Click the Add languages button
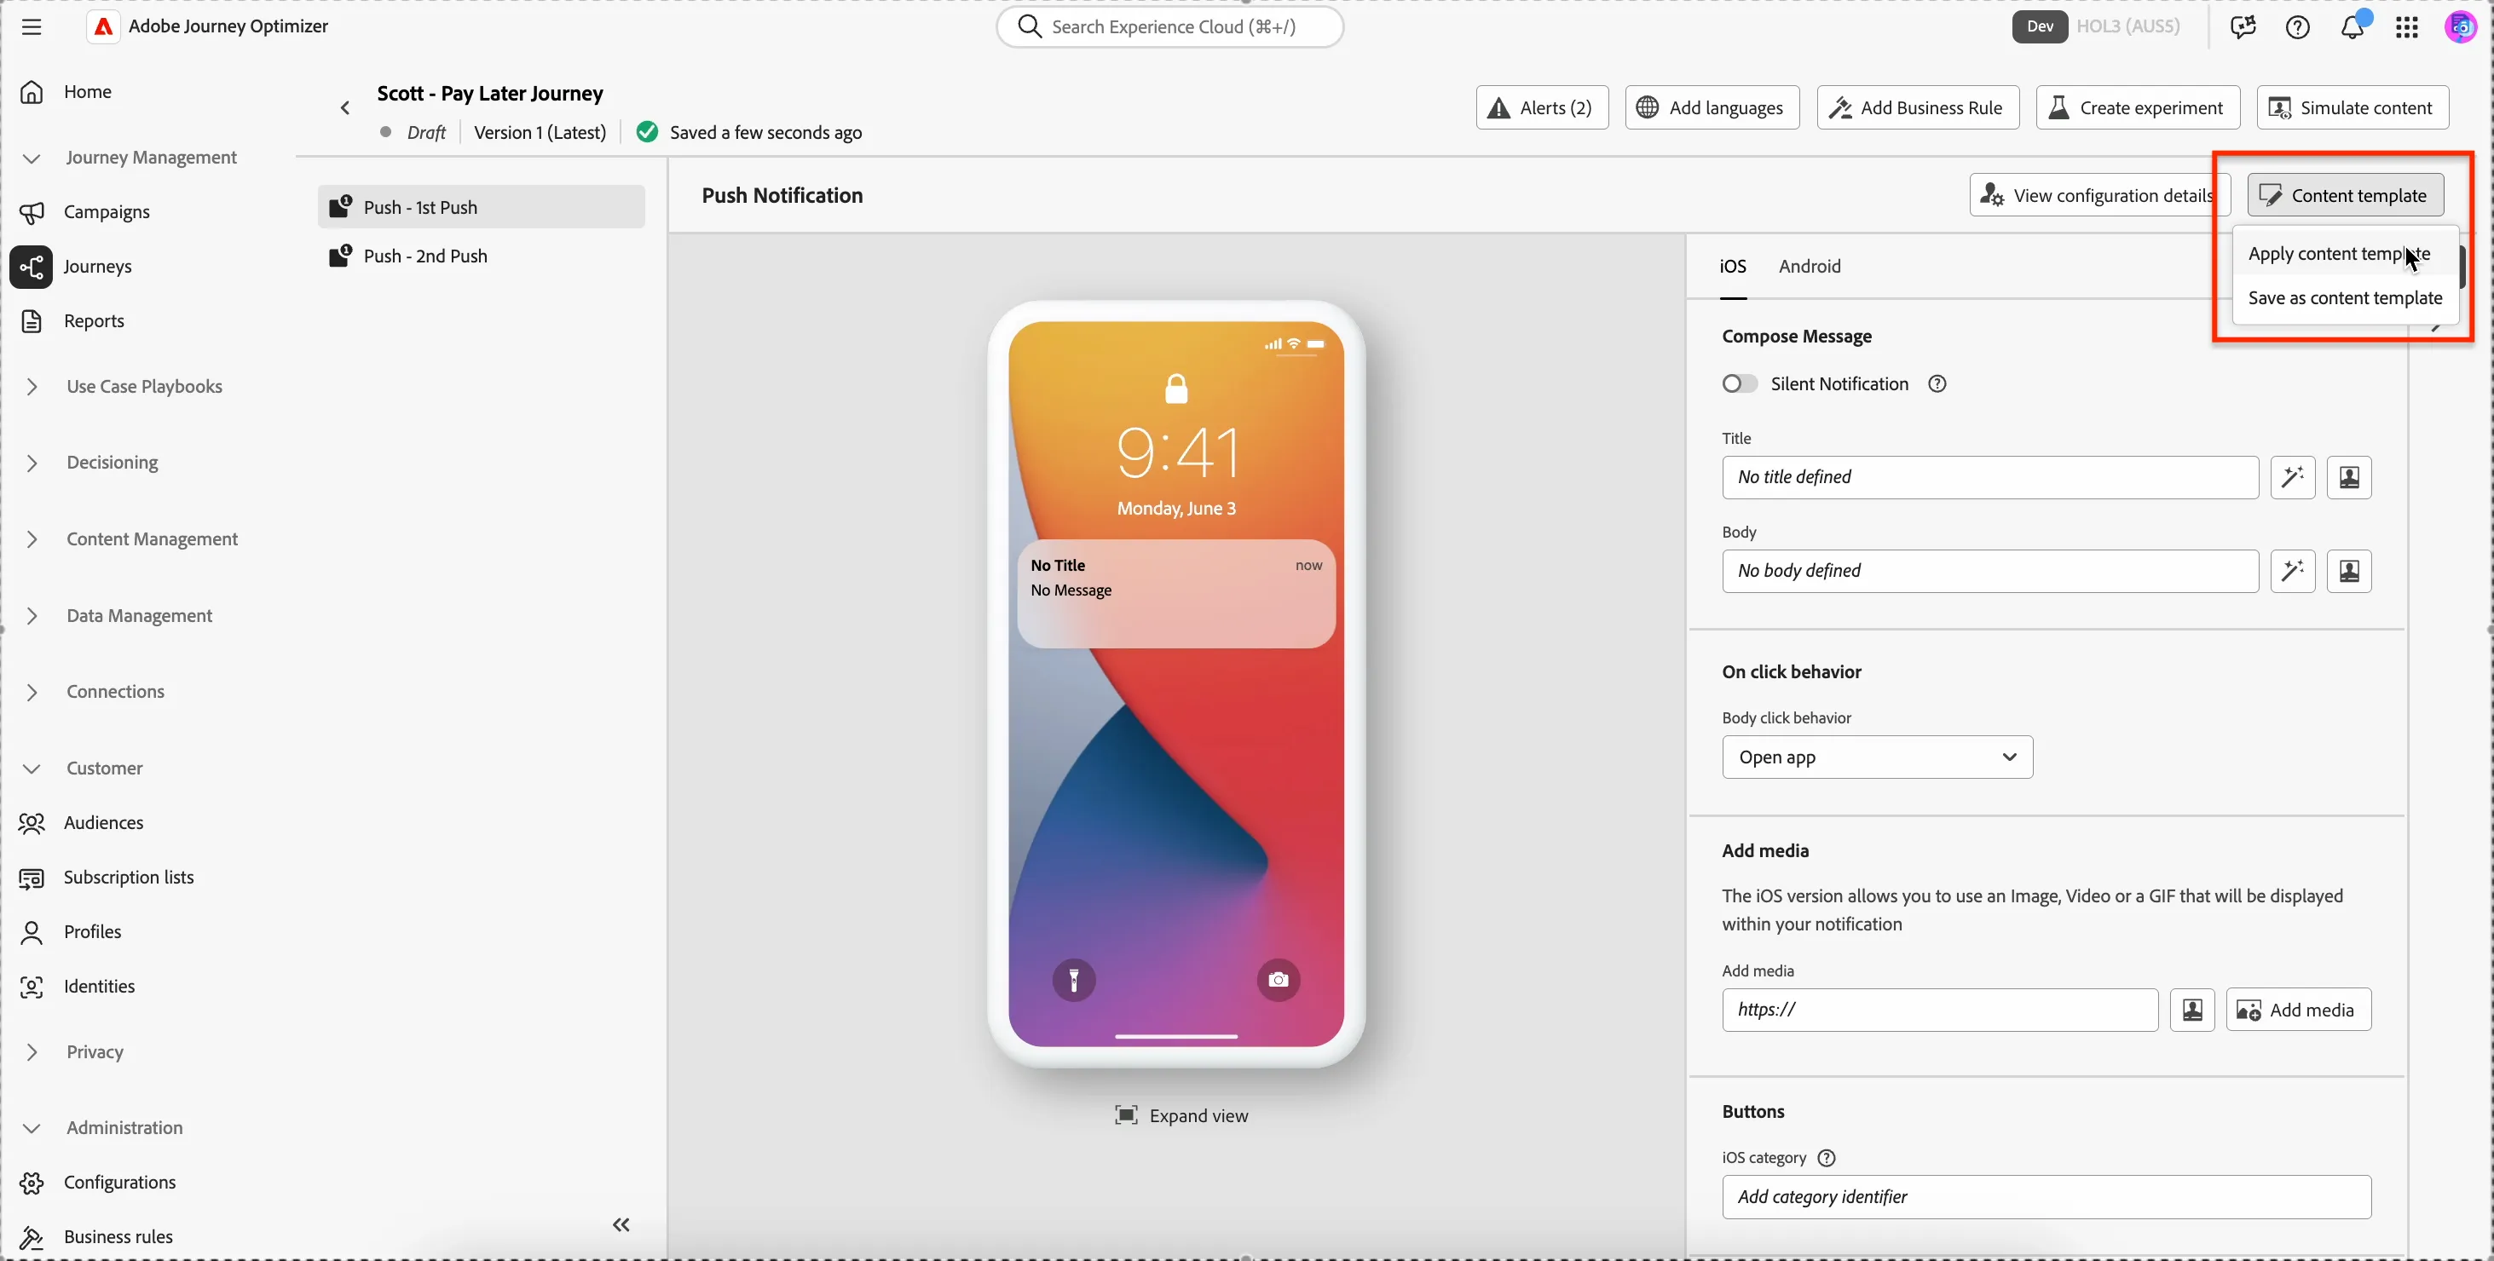The height and width of the screenshot is (1261, 2494). click(x=1711, y=107)
